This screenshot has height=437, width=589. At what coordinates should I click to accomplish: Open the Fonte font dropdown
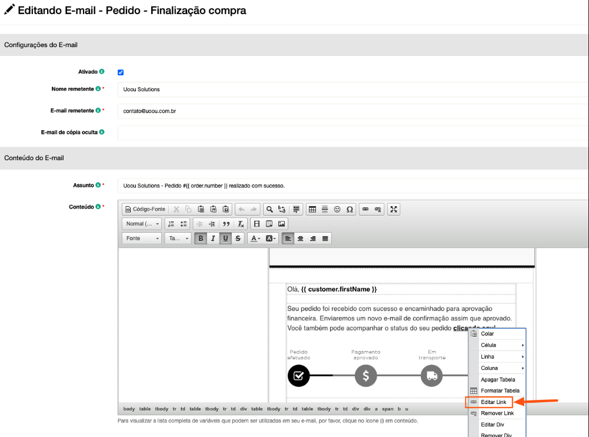pyautogui.click(x=142, y=239)
